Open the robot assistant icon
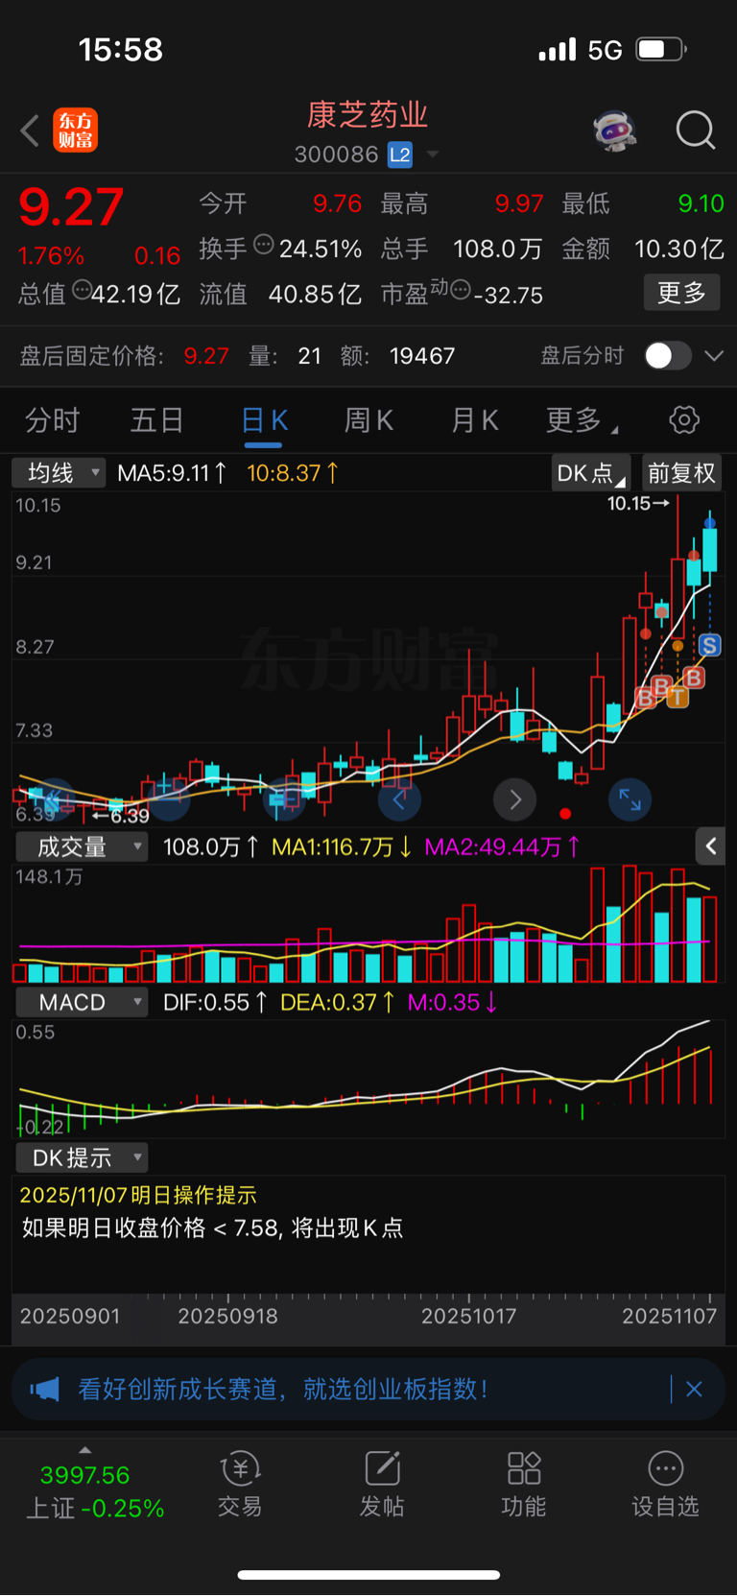This screenshot has width=737, height=1596. coord(615,131)
